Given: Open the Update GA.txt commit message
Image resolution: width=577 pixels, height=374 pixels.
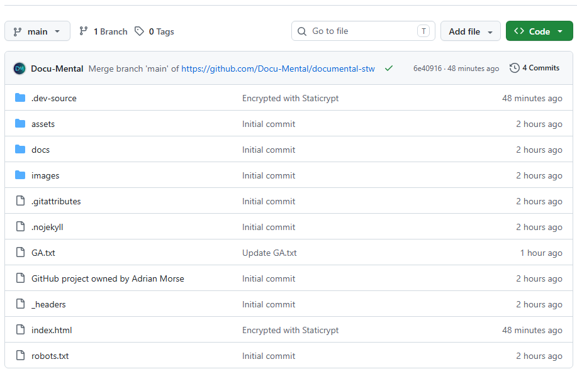Looking at the screenshot, I should pyautogui.click(x=269, y=253).
